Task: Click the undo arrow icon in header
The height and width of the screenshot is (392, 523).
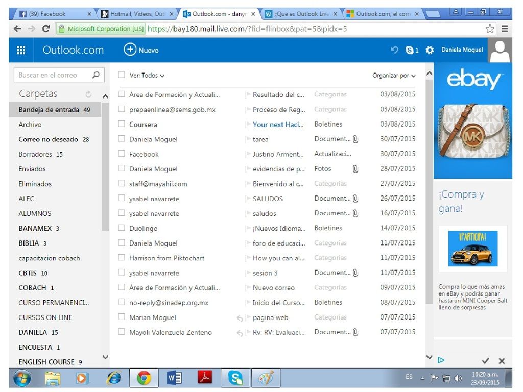Action: click(395, 50)
